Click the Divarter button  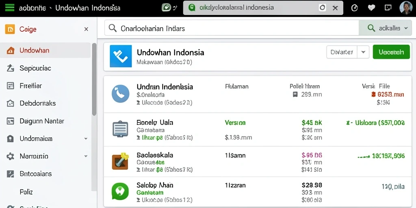pyautogui.click(x=342, y=52)
